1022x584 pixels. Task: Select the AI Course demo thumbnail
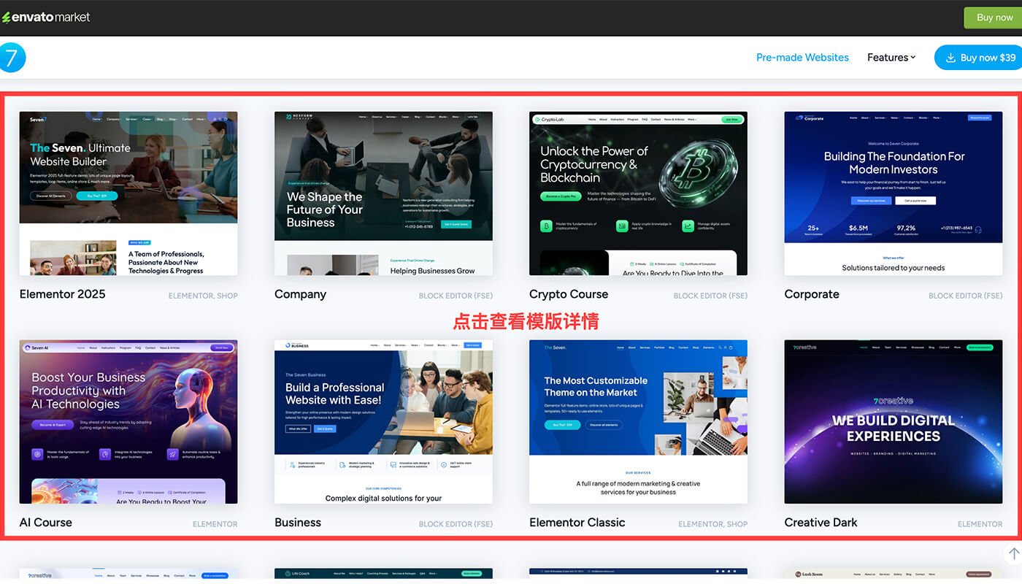(128, 421)
